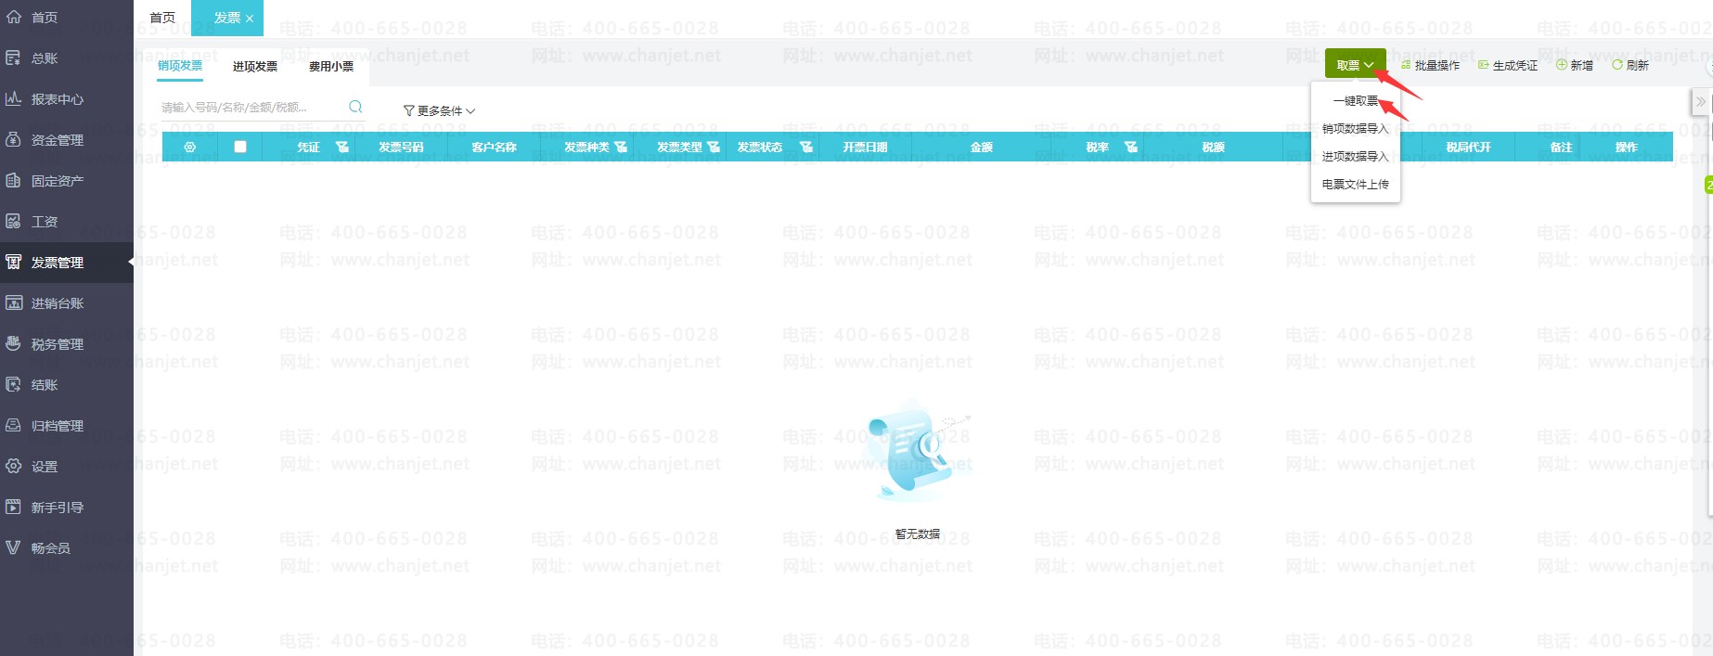This screenshot has width=1713, height=656.
Task: Click the search magnifier icon
Action: pyautogui.click(x=355, y=107)
